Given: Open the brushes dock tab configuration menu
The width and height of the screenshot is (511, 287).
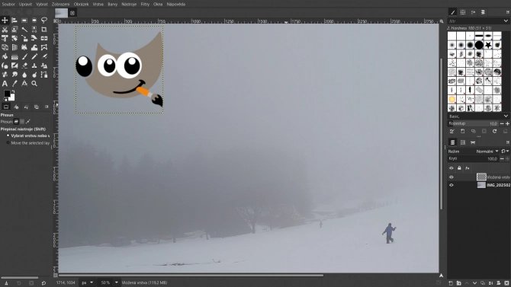Looking at the screenshot, I should [x=507, y=12].
